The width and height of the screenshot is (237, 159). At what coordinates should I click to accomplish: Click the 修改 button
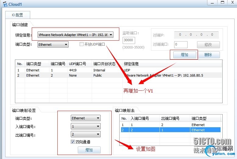click(x=208, y=45)
